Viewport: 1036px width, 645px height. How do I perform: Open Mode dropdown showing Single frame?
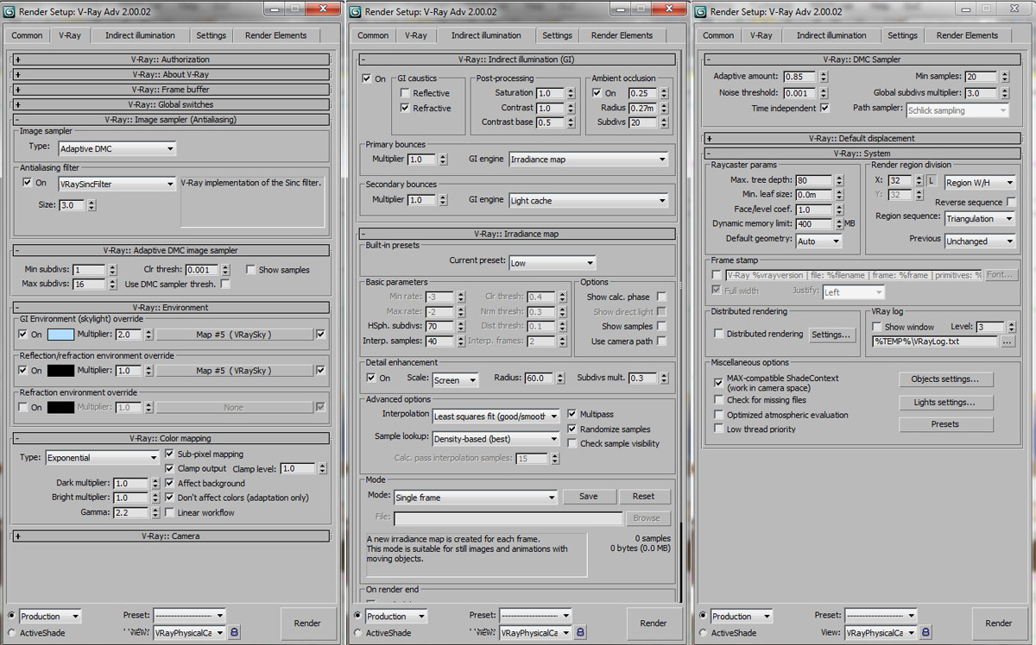click(x=476, y=498)
